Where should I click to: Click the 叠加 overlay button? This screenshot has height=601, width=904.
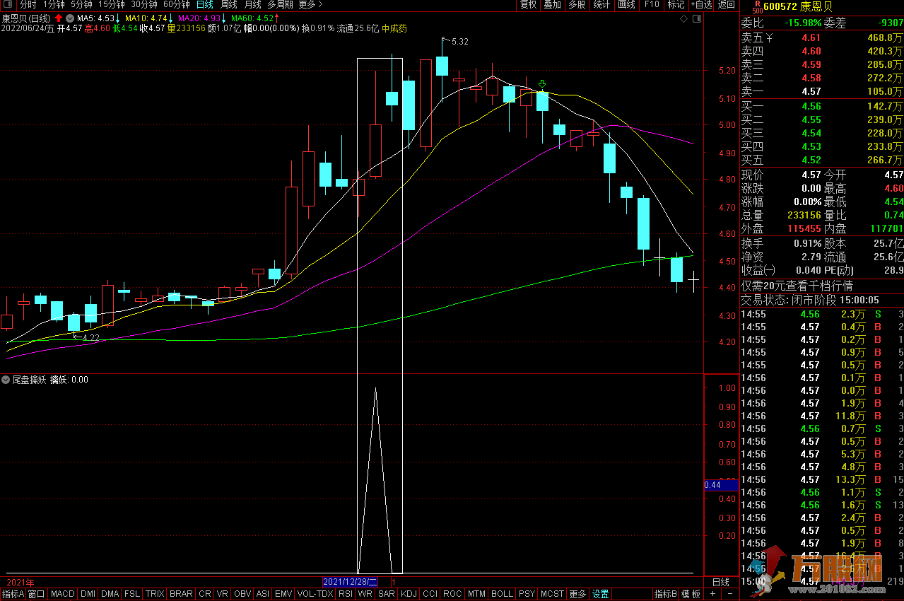(553, 5)
